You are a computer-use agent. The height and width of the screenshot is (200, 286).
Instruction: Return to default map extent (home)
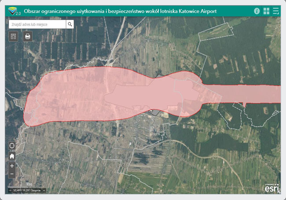12,156
